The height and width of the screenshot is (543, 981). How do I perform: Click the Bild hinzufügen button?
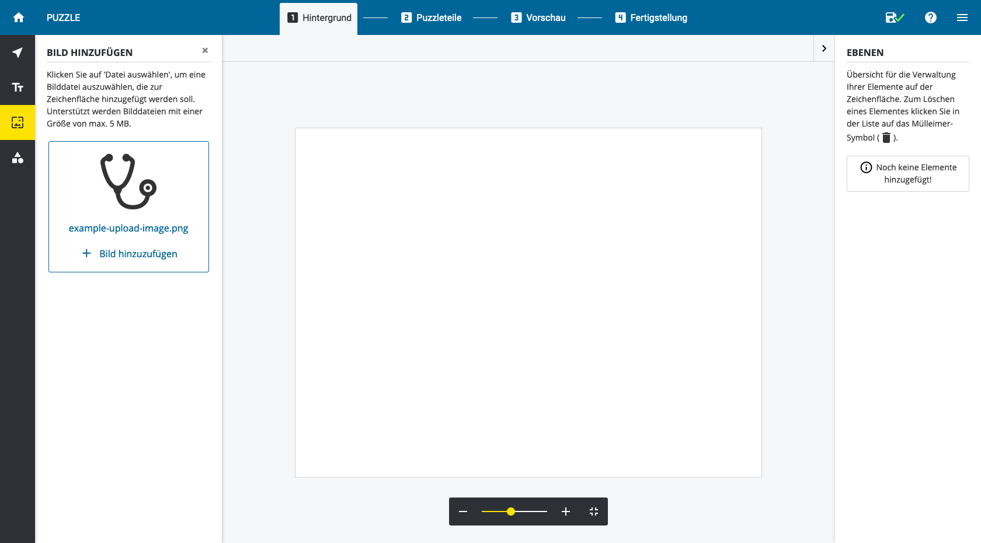pyautogui.click(x=130, y=254)
